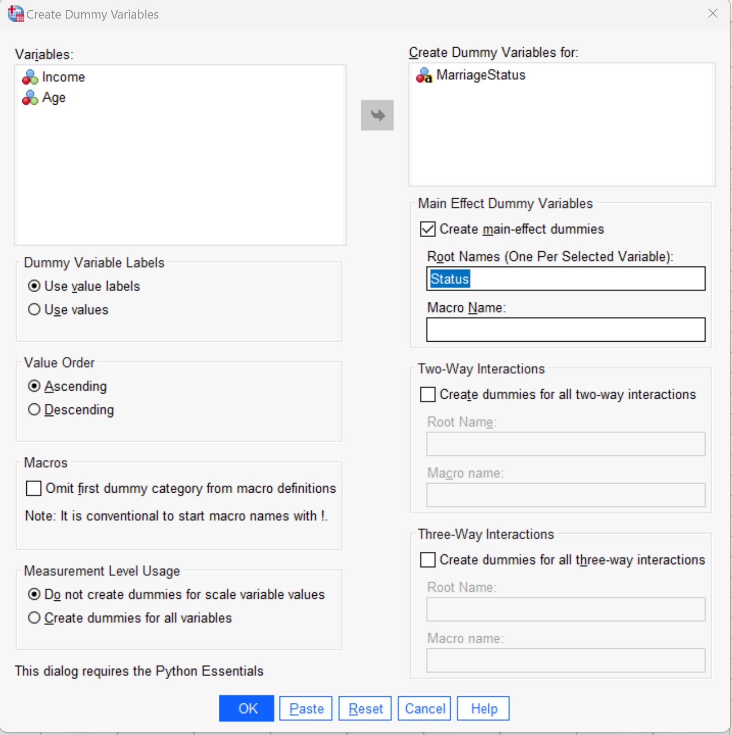Edit the Root Names field containing Status
The width and height of the screenshot is (732, 735).
(x=565, y=279)
